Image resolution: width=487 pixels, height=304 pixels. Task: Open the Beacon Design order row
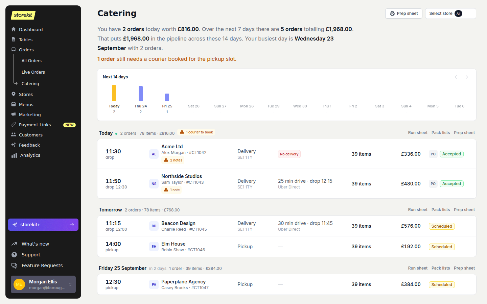287,226
